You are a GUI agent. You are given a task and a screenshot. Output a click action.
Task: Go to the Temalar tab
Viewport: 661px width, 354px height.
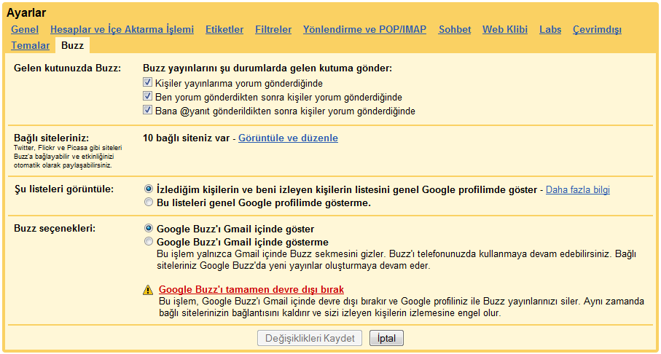click(x=31, y=45)
